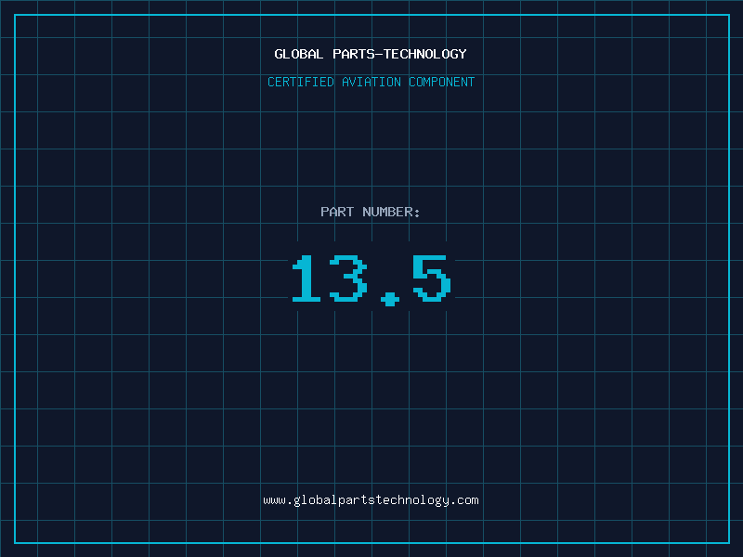This screenshot has width=743, height=557.
Task: Click the part number value 13.5
Action: [x=371, y=279]
